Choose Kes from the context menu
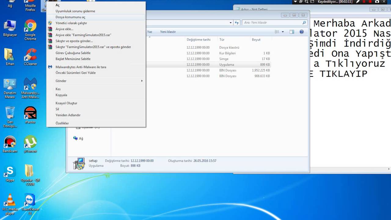The image size is (391, 220). [x=96, y=89]
